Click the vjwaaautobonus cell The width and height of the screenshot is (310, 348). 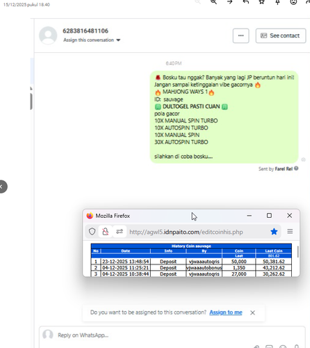tap(204, 268)
